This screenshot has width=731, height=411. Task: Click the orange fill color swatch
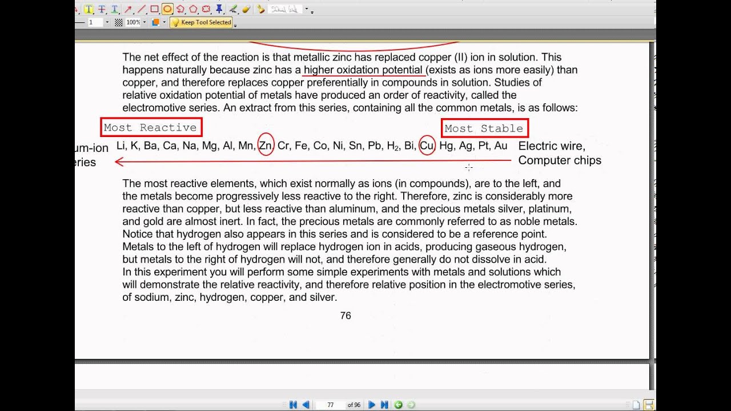click(155, 22)
